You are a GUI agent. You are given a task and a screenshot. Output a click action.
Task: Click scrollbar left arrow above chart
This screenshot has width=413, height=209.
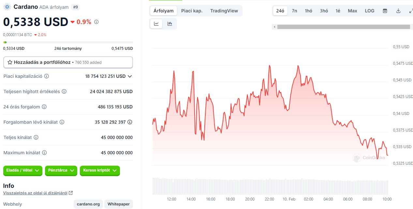click(274, 27)
